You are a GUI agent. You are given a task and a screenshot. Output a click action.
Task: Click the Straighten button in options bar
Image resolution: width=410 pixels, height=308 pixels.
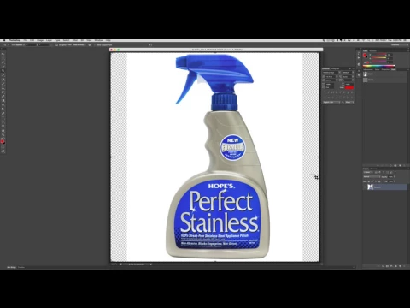pos(61,44)
